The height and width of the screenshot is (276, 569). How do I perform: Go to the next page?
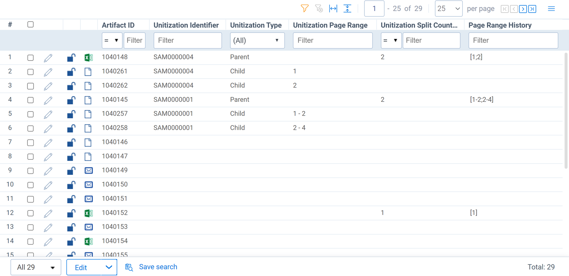coord(523,9)
